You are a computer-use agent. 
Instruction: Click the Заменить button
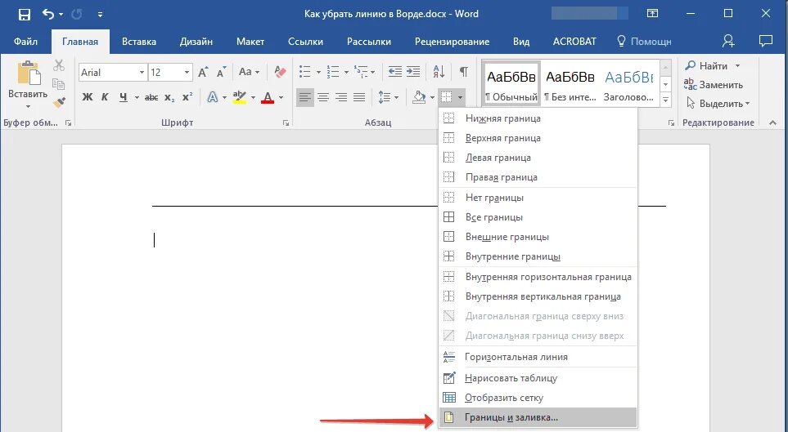[714, 85]
